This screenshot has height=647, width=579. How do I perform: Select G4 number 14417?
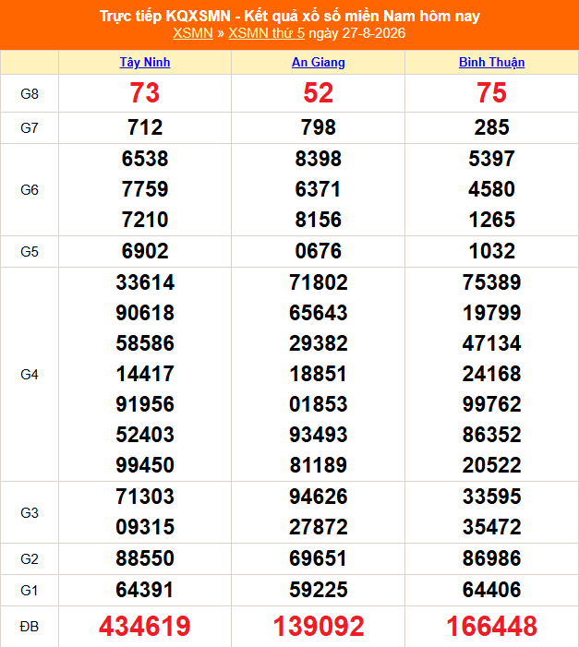[x=145, y=374]
